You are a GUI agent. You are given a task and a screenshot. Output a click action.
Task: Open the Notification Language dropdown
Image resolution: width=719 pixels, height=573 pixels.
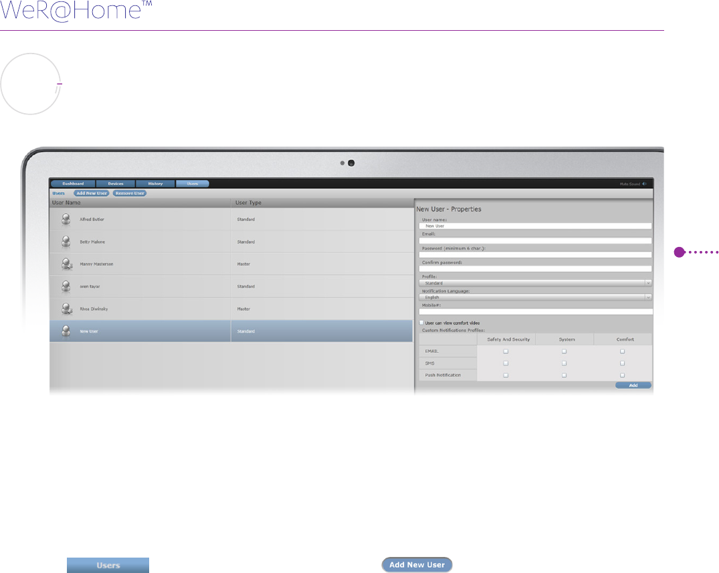(x=535, y=297)
